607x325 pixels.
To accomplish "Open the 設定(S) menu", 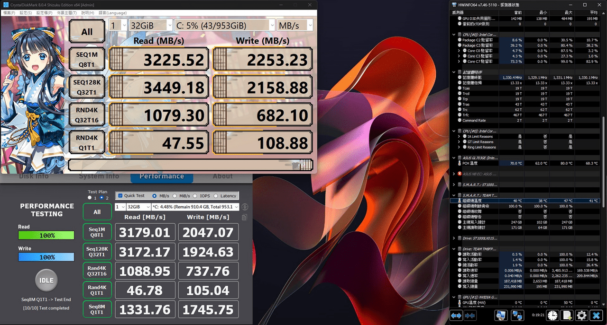I will tap(26, 13).
